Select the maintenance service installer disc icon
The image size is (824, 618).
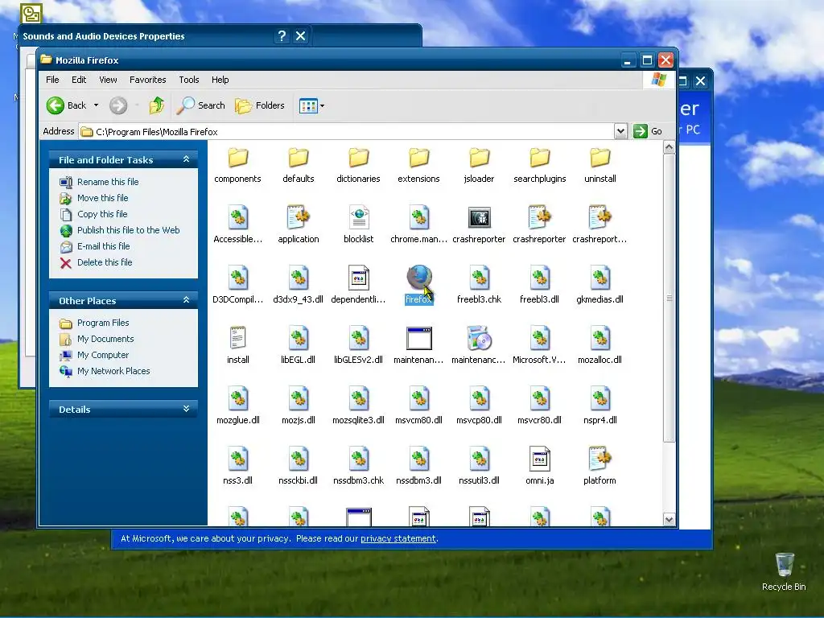pos(480,338)
